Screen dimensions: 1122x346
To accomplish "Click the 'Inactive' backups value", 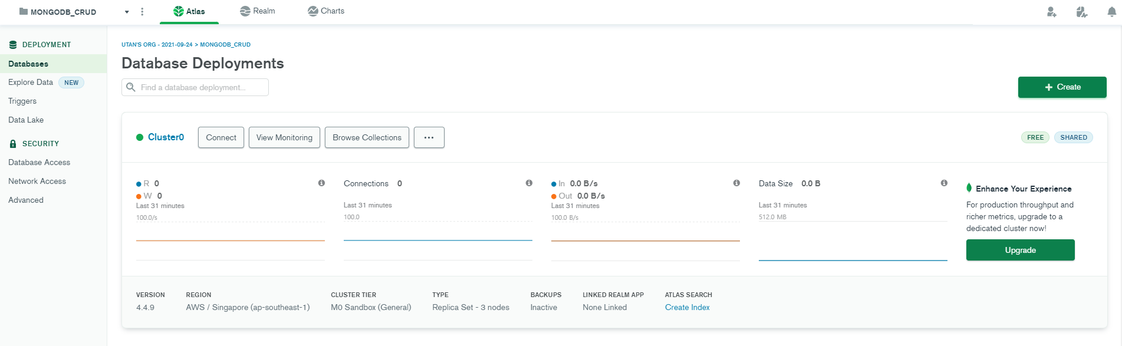I will [544, 308].
